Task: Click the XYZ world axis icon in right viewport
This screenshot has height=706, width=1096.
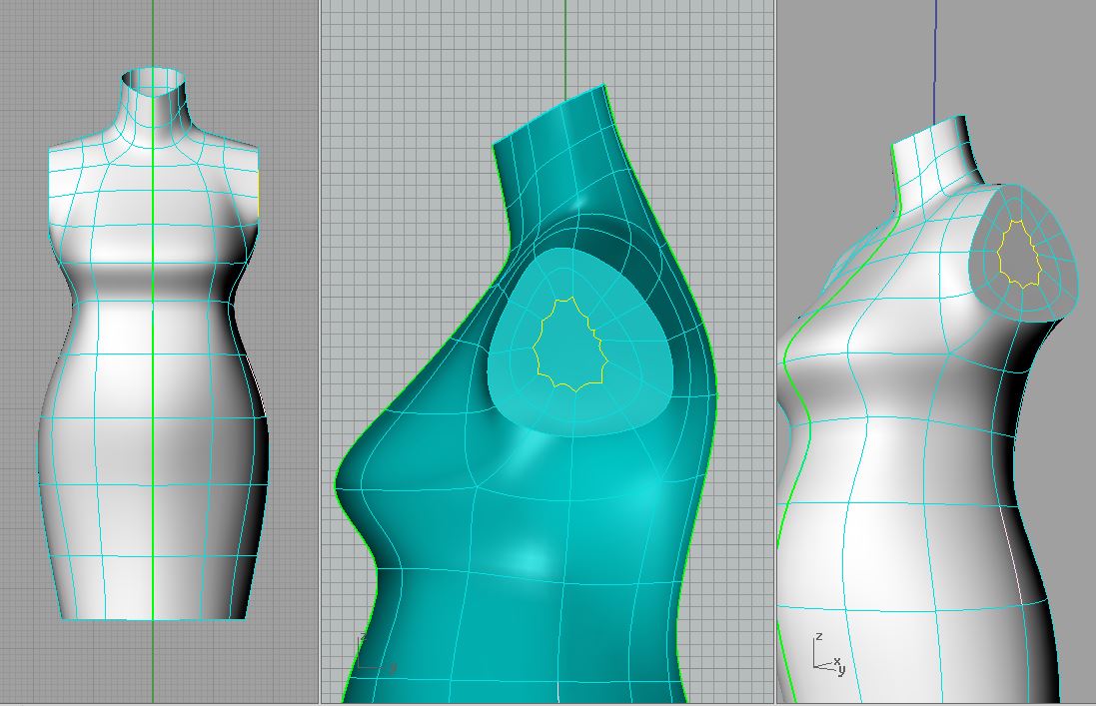Action: tap(829, 654)
